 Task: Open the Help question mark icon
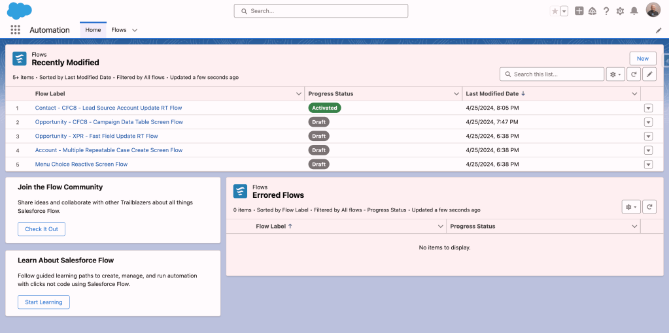click(606, 11)
